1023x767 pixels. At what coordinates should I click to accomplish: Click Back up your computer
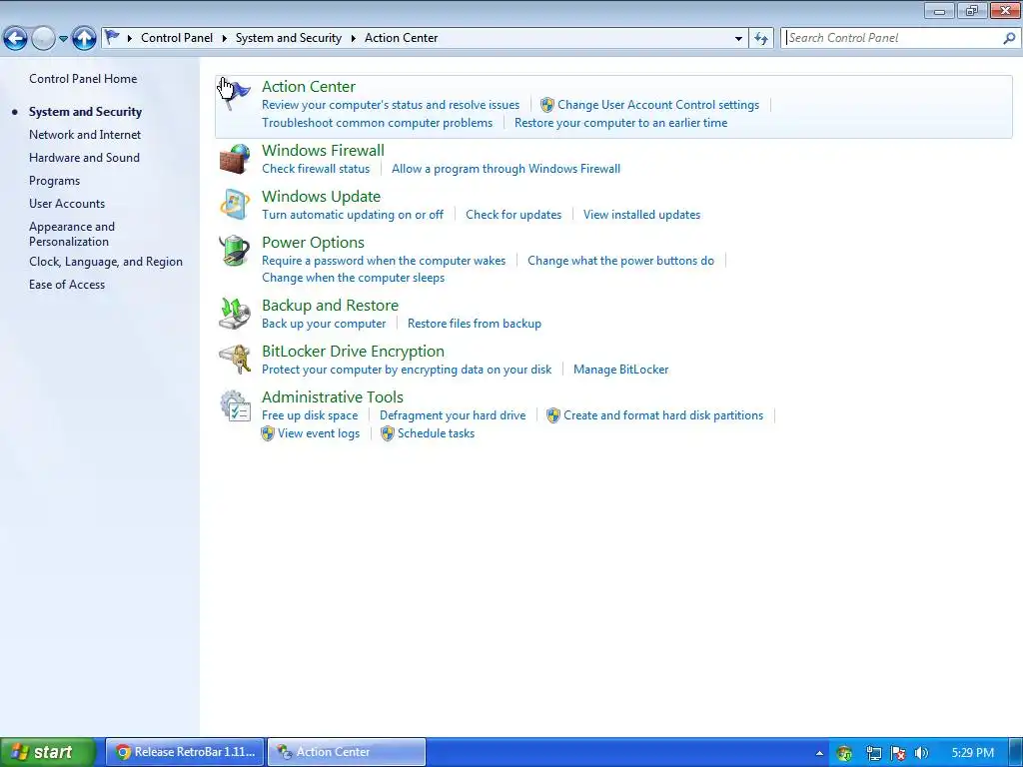coord(324,324)
